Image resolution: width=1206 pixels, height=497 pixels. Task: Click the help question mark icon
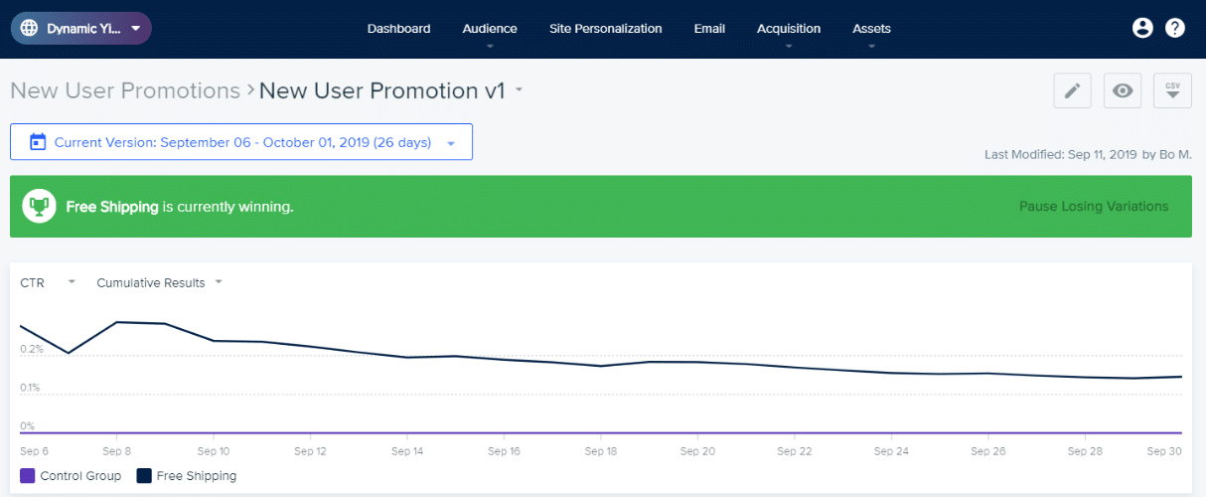coord(1175,28)
